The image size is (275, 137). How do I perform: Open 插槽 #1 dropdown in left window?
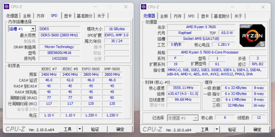click(33, 29)
